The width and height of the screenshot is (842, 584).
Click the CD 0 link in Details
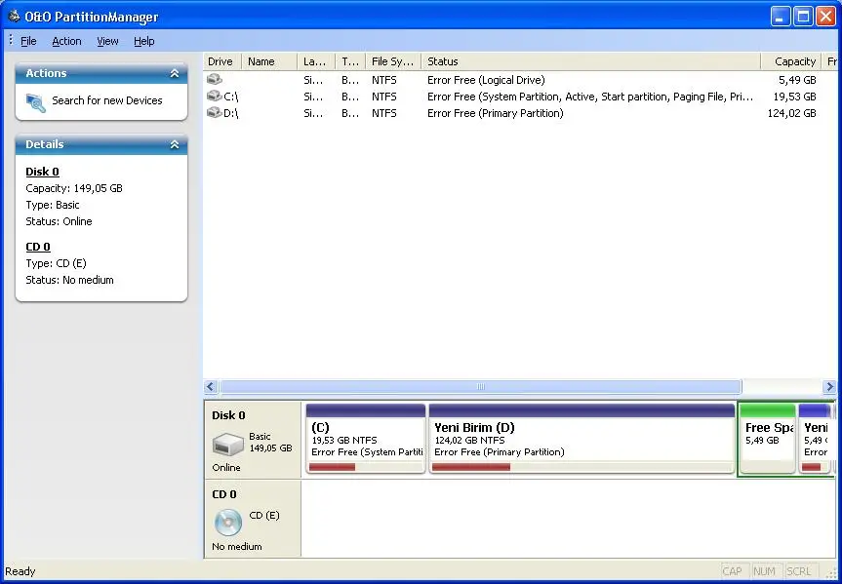pos(38,247)
